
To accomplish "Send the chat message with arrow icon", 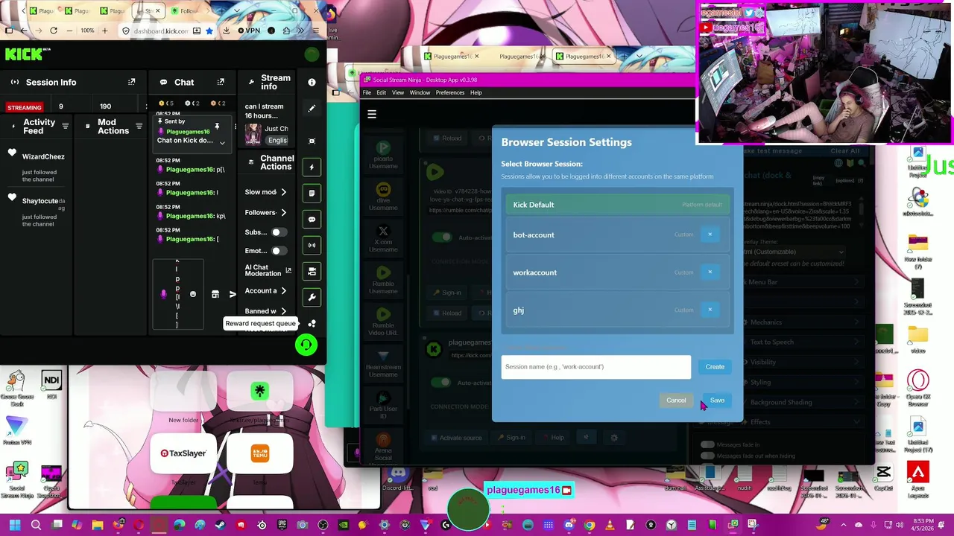I will (233, 294).
